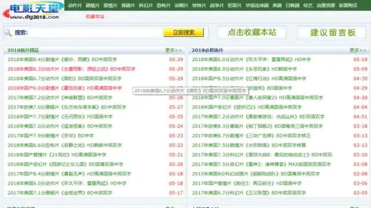Open 《正义联盟》 BD中英双语双字 link

click(249, 192)
